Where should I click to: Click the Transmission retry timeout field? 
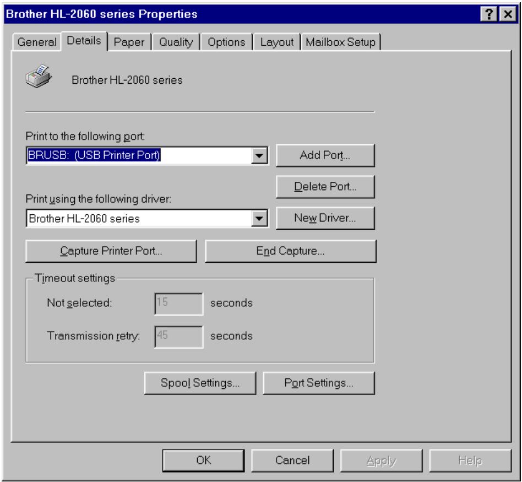pos(179,337)
